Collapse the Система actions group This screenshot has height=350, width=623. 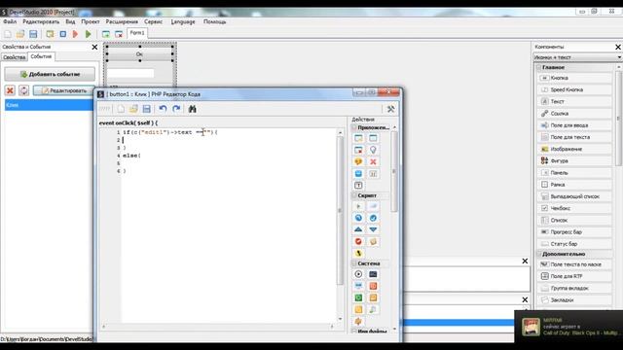coord(354,263)
